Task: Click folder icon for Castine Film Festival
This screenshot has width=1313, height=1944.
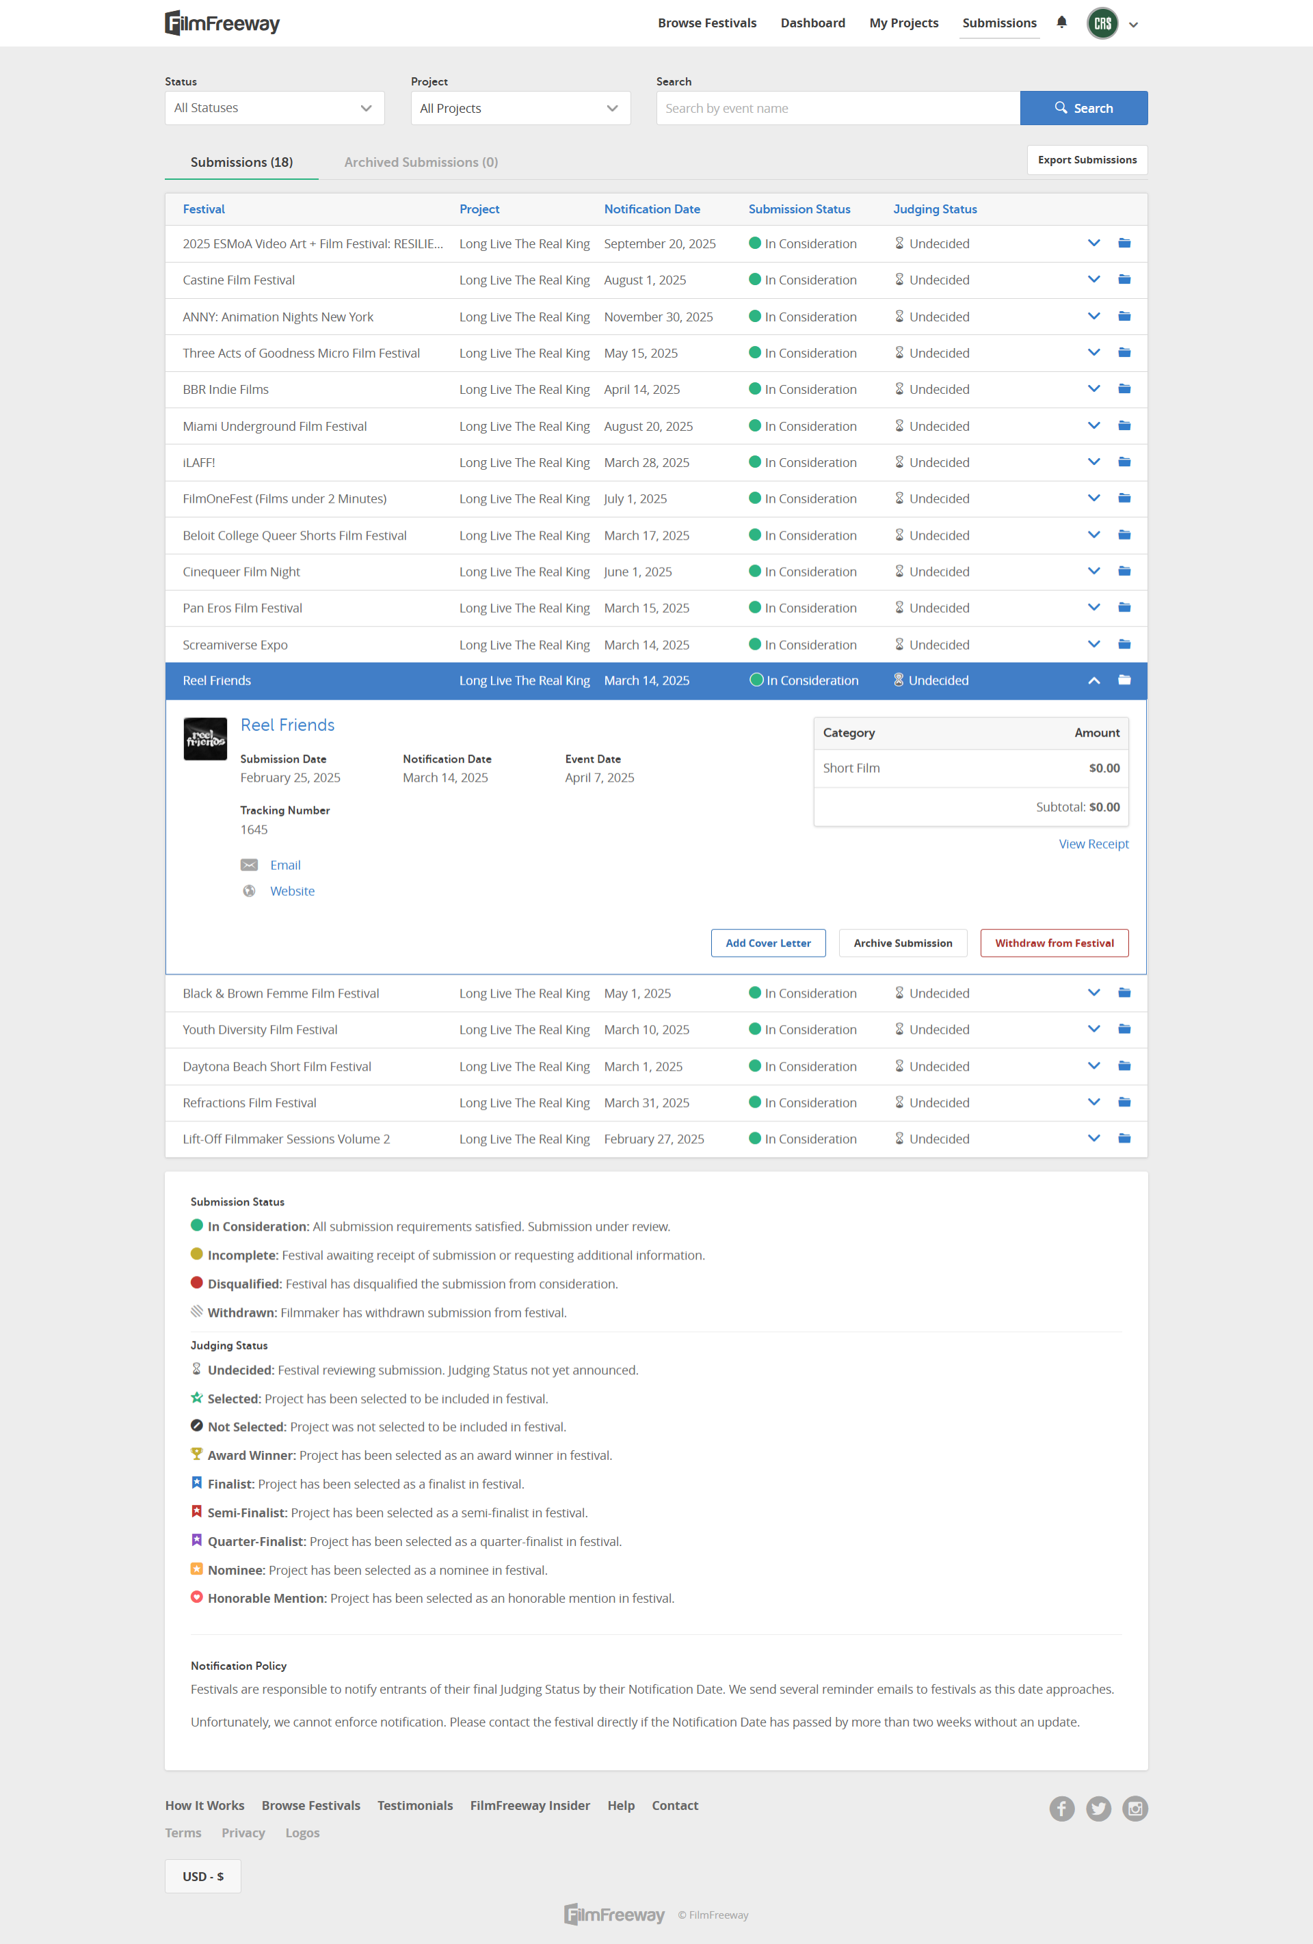Action: pos(1124,280)
